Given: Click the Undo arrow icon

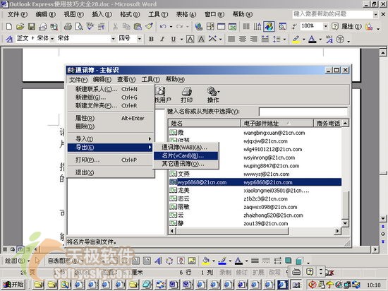Looking at the screenshot, I should tap(163, 26).
